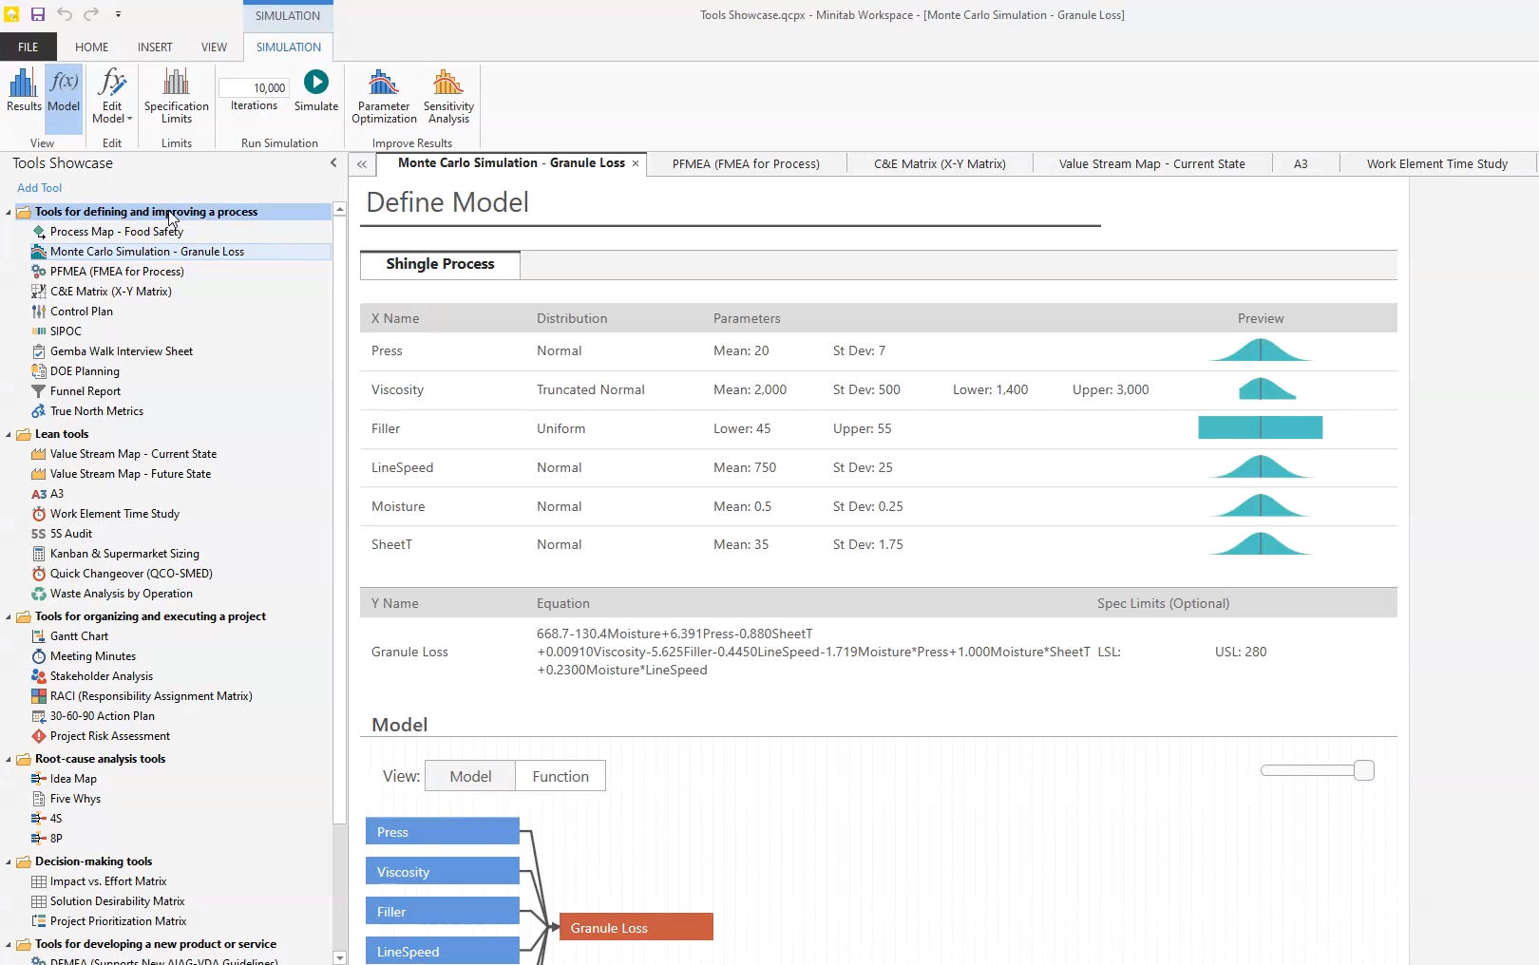Open the Results view icon

click(24, 89)
